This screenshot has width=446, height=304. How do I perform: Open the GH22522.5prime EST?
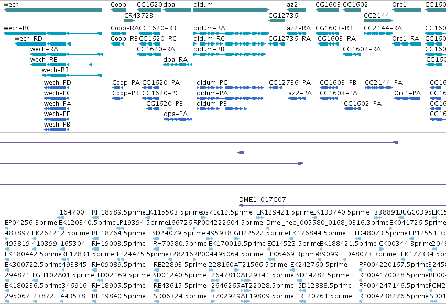(x=237, y=239)
